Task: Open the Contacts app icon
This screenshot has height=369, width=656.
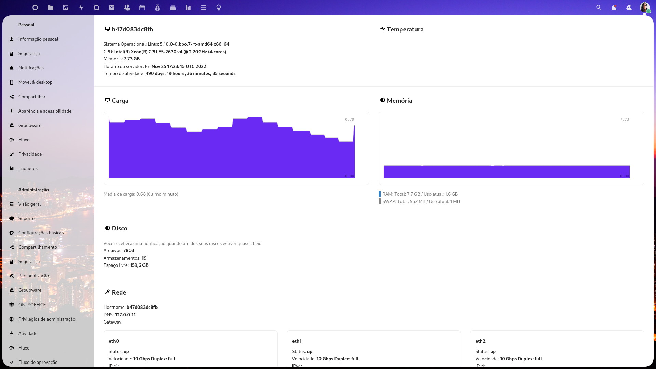Action: pos(127,8)
